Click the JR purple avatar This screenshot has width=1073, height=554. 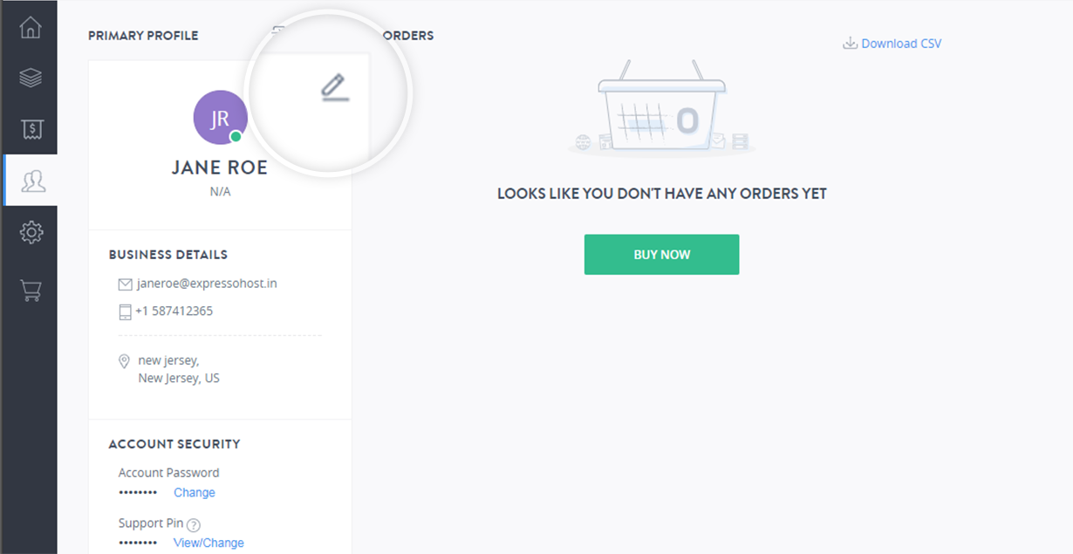click(220, 118)
